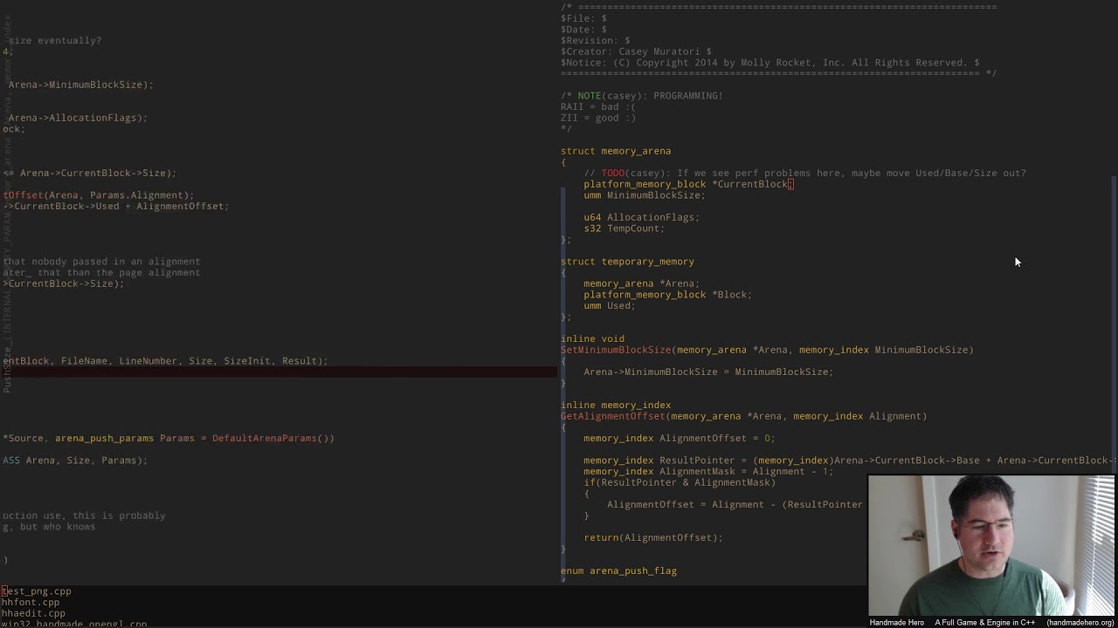The image size is (1118, 628).
Task: Click "Arena->MinimumBlockSize = MinimumBlockSize;" assignment
Action: click(709, 372)
